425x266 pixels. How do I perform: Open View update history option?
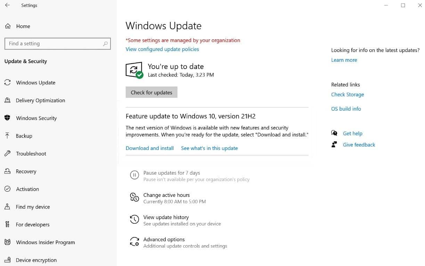175,221
